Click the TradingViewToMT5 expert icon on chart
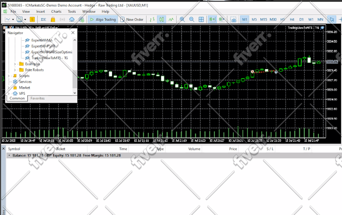Image resolution: width=342 pixels, height=215 pixels. pyautogui.click(x=322, y=28)
